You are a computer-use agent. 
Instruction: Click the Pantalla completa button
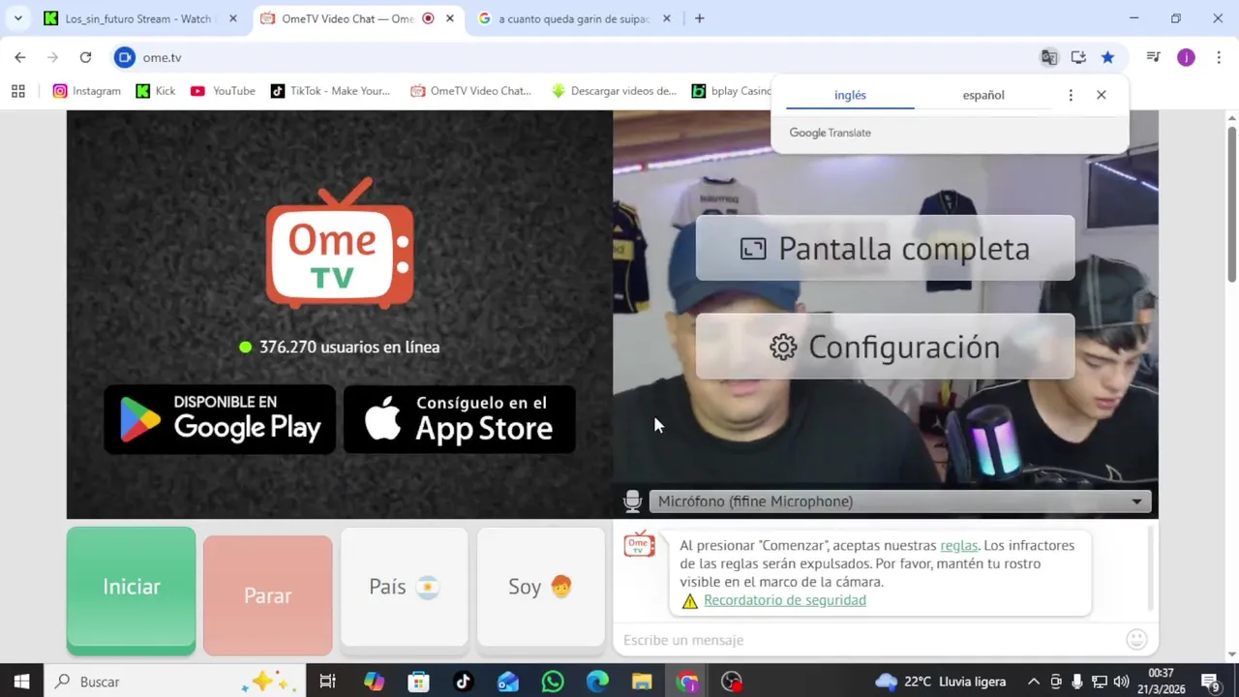[x=885, y=249]
